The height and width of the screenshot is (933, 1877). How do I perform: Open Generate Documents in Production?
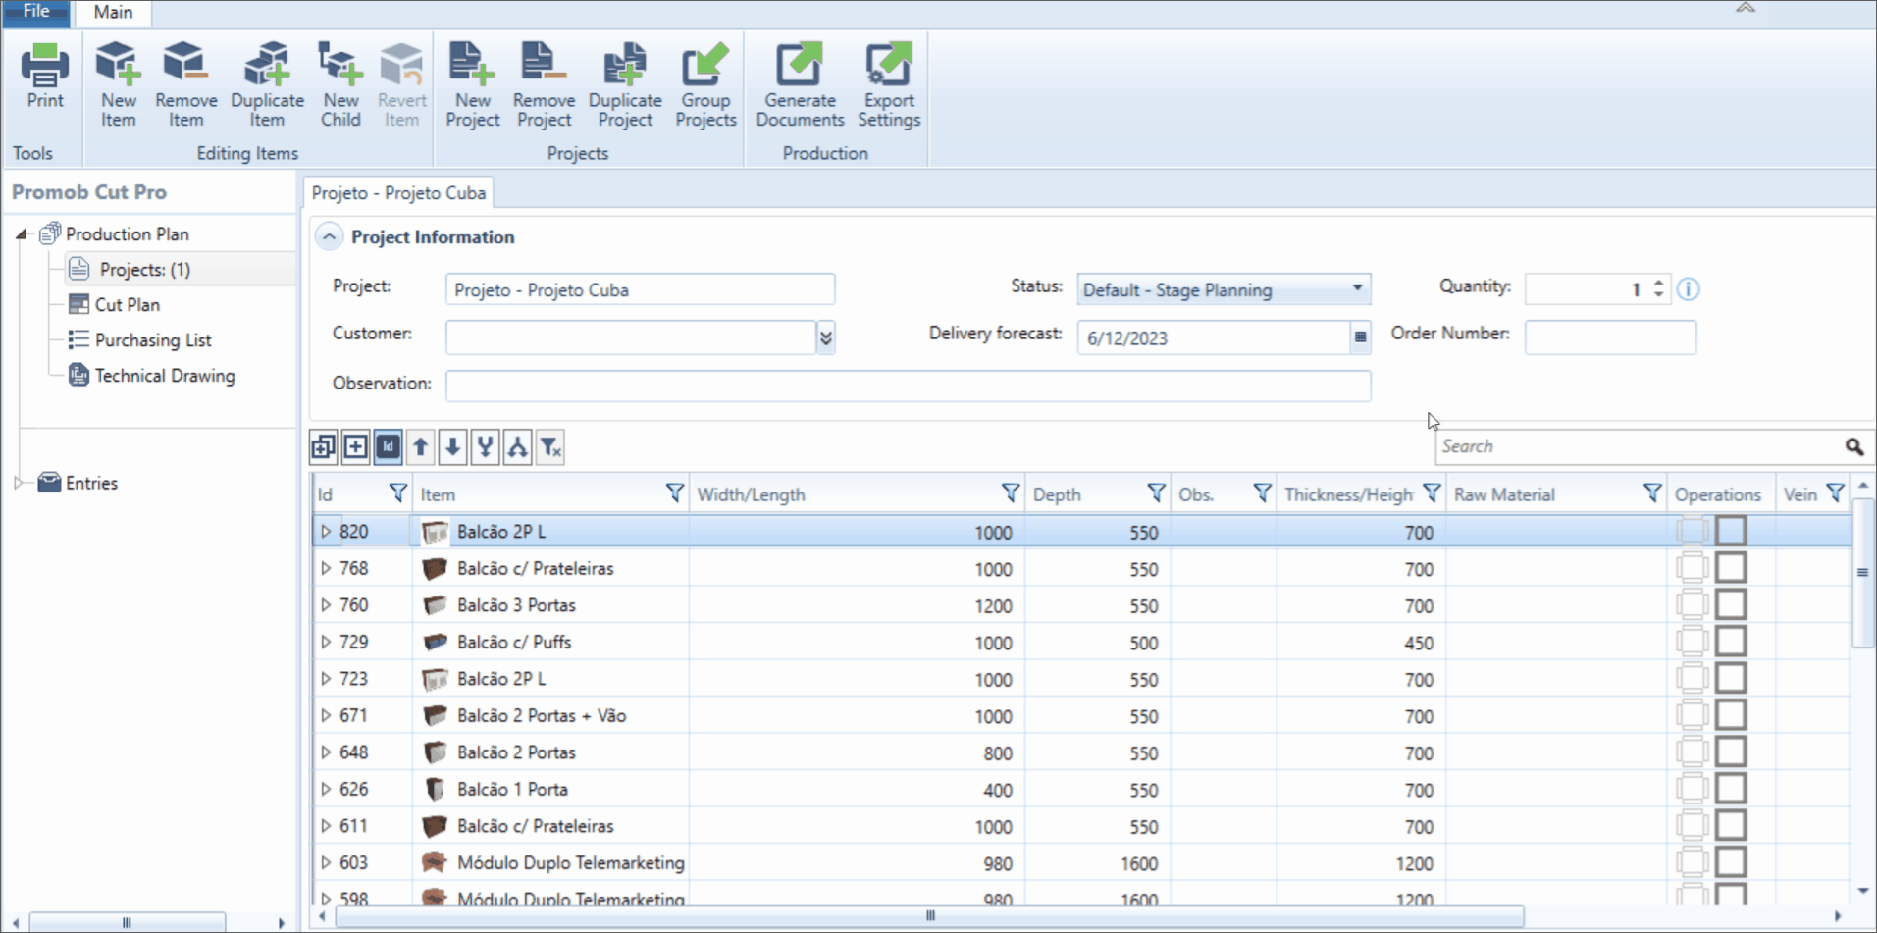pos(800,84)
